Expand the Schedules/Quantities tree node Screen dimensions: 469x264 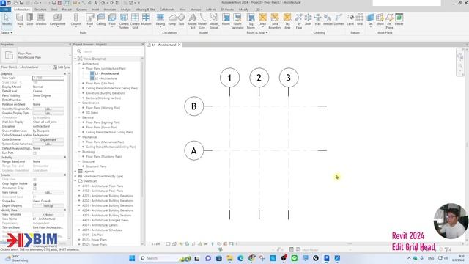click(x=75, y=176)
